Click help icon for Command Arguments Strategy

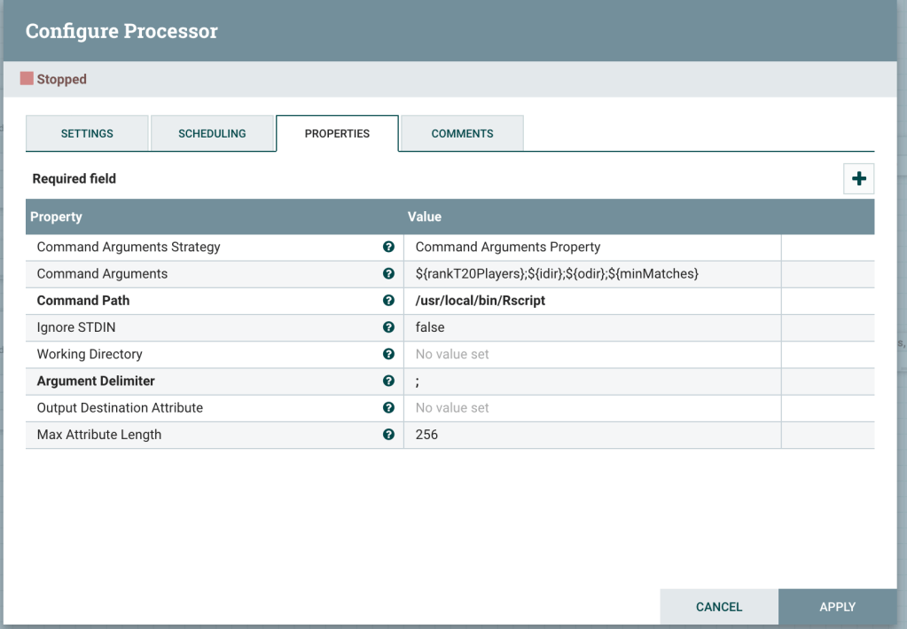point(388,248)
